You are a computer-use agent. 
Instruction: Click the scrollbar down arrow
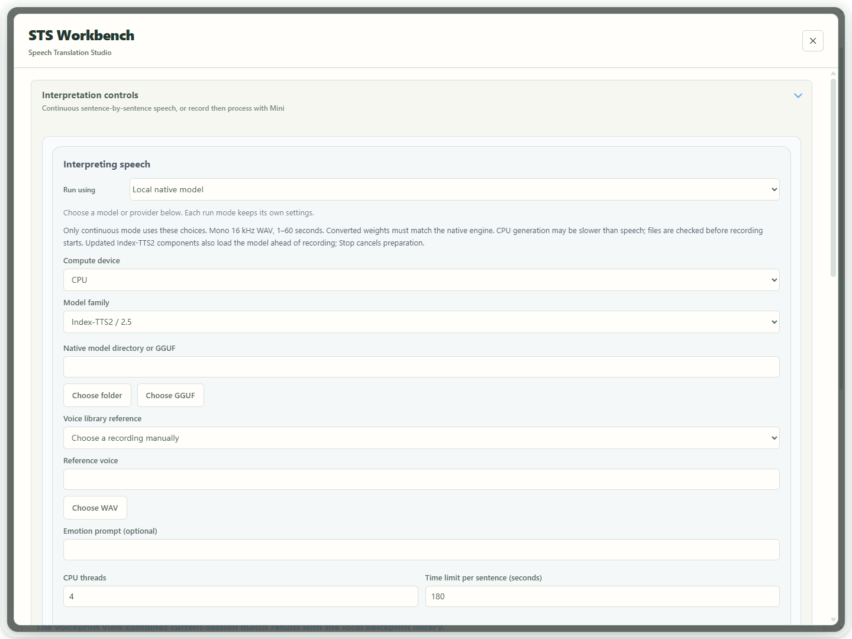click(x=833, y=620)
